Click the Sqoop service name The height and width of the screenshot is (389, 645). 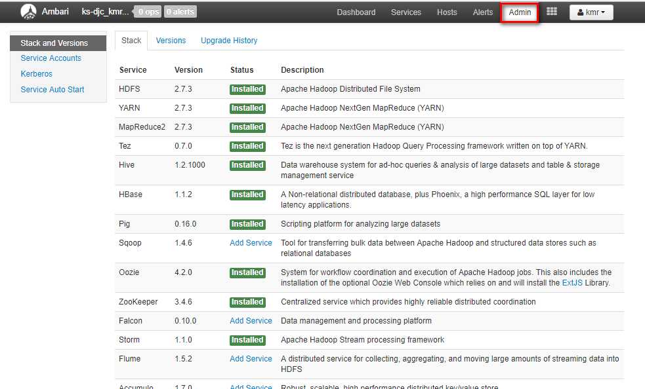[x=130, y=243]
